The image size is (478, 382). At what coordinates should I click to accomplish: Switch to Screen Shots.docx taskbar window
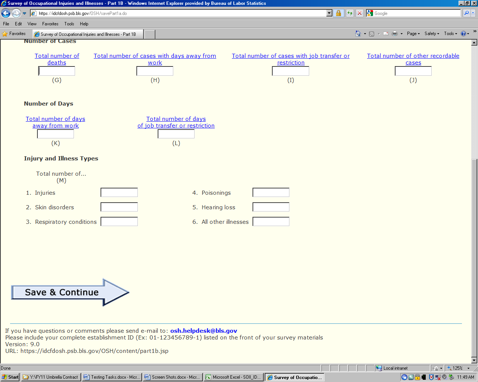pyautogui.click(x=173, y=377)
